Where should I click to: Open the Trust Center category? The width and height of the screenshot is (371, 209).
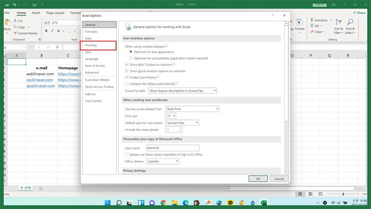(x=93, y=101)
